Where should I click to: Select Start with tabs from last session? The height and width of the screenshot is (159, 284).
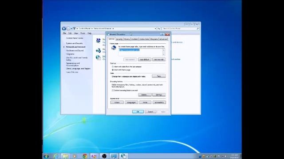[x=113, y=67]
